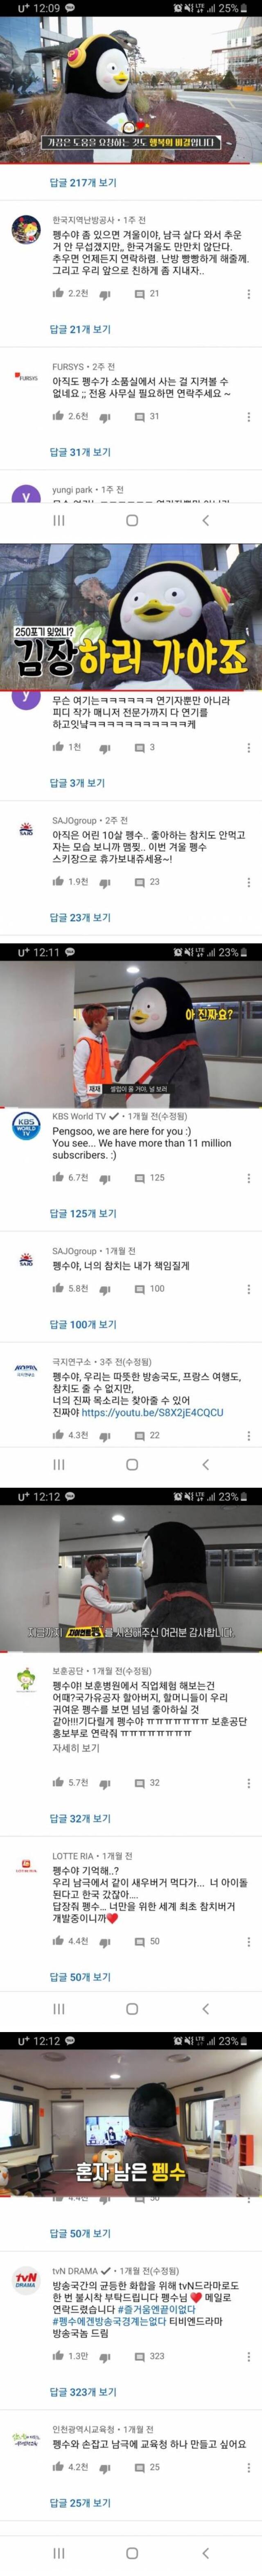The height and width of the screenshot is (2576, 262).
Task: Like the KBS World TV comment
Action: coord(58,1177)
